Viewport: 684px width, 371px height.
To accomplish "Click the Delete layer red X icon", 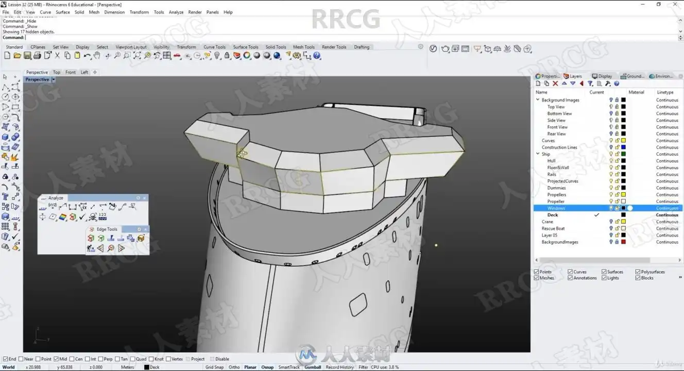I will tap(555, 83).
